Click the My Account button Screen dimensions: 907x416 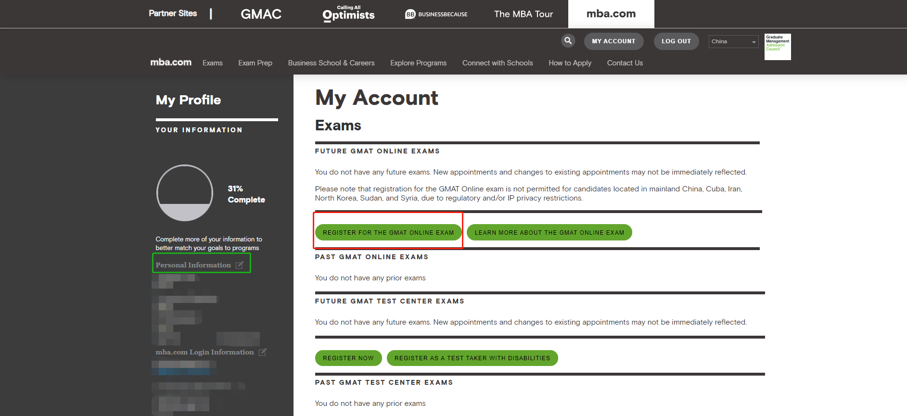click(x=613, y=41)
